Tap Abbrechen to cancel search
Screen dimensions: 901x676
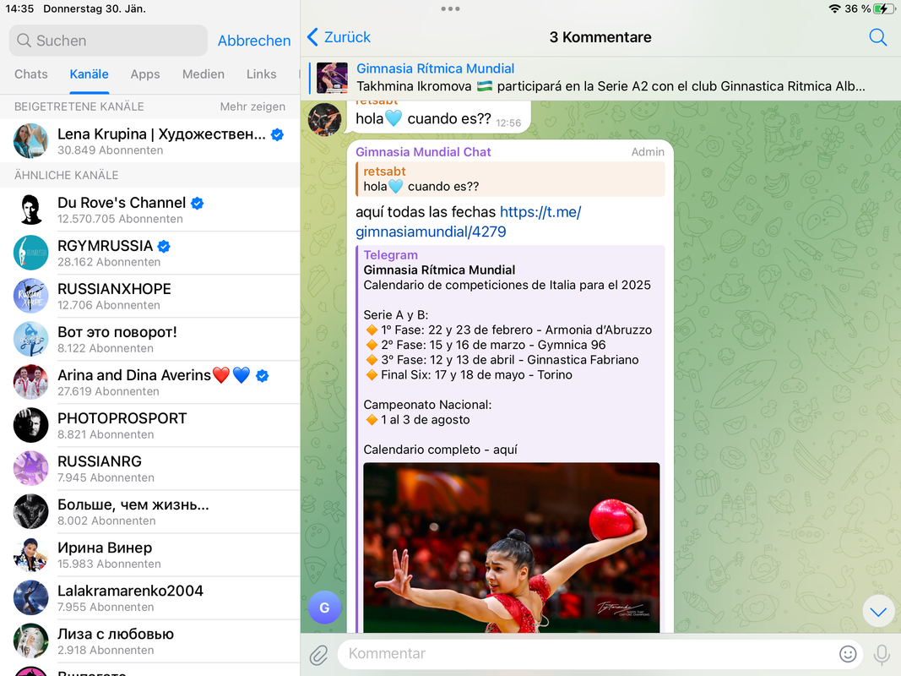coord(254,41)
